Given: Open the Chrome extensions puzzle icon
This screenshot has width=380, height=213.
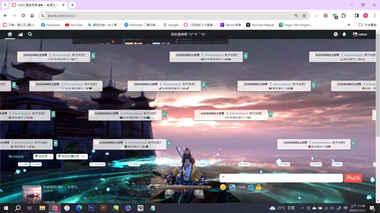Looking at the screenshot, I should (344, 16).
